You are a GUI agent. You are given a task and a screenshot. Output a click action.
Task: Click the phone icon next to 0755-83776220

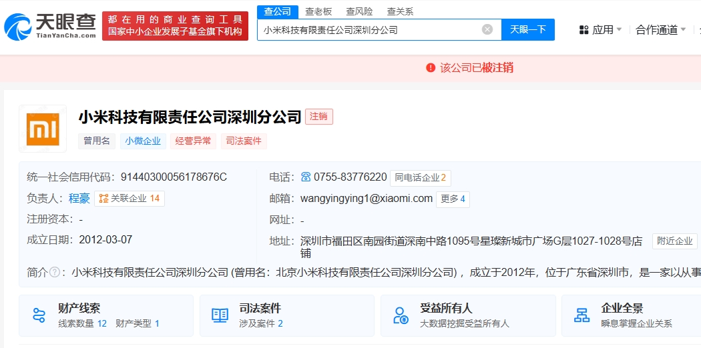306,177
